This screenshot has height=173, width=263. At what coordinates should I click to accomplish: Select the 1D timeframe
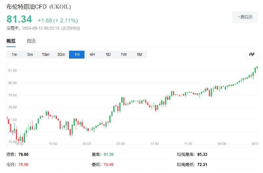coord(108,55)
